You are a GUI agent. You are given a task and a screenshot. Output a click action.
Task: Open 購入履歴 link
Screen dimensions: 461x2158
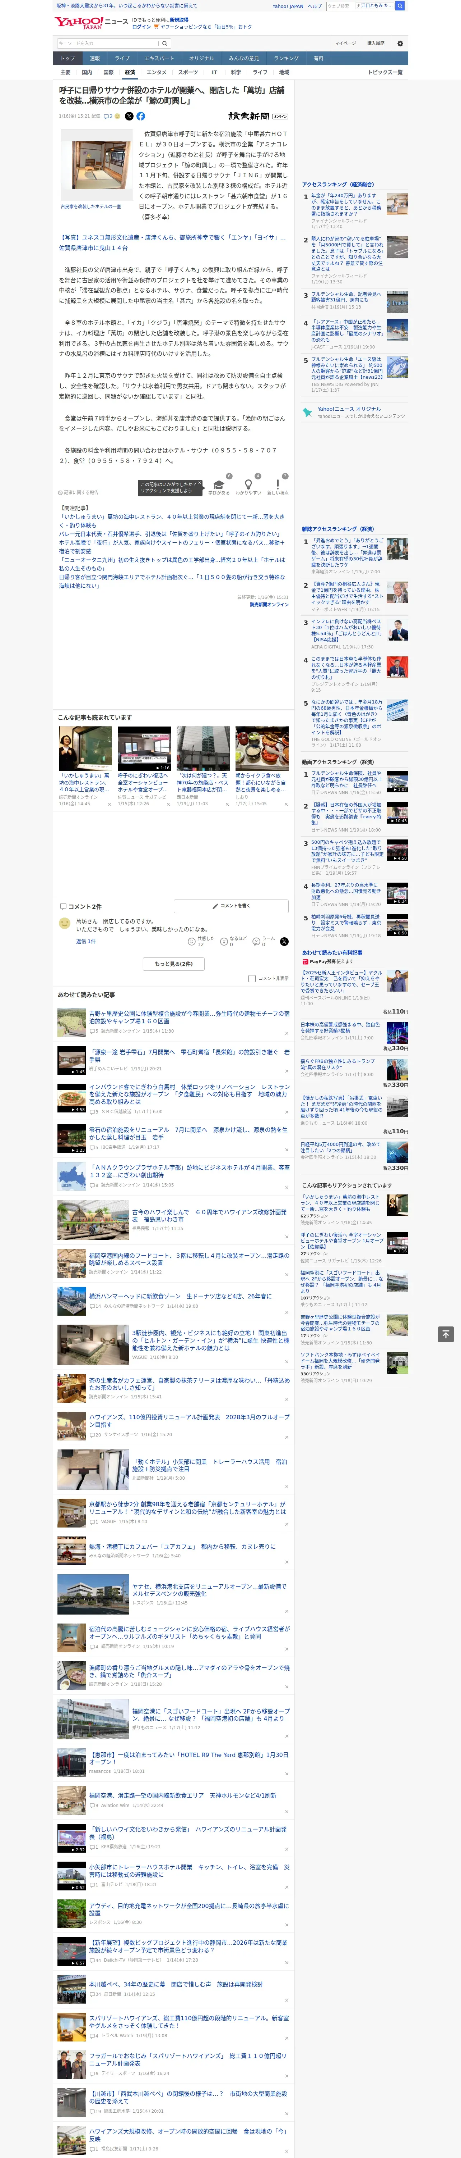click(x=376, y=43)
